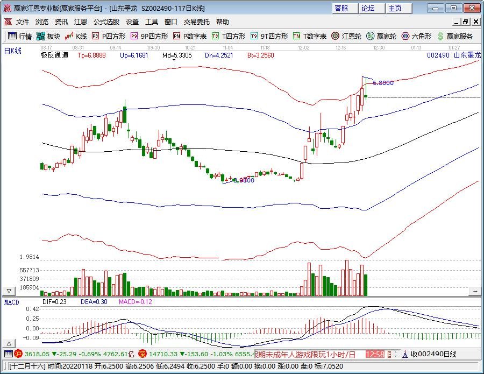
Task: Click the 14710.33 Shenzhen index value
Action: click(x=163, y=354)
